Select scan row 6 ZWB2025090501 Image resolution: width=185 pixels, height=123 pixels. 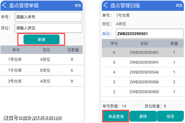143,53
